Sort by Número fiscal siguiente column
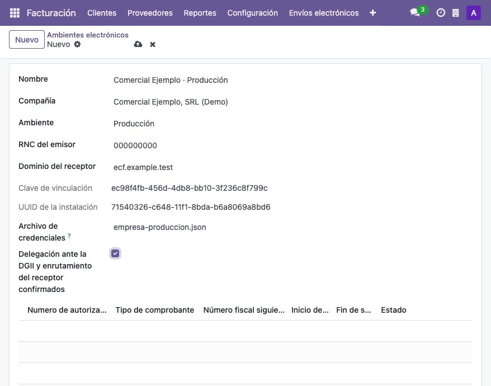 click(x=244, y=310)
